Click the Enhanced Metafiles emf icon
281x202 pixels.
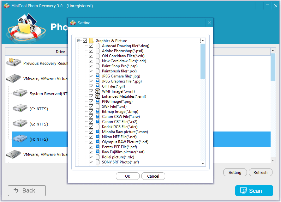point(98,96)
